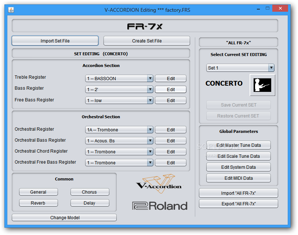Click the Orchestral Chord Register label
The image size is (298, 235).
[41, 151]
